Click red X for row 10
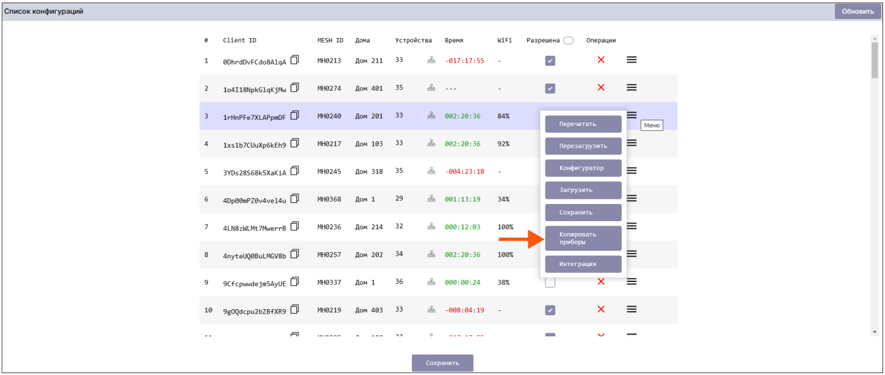 pos(601,309)
